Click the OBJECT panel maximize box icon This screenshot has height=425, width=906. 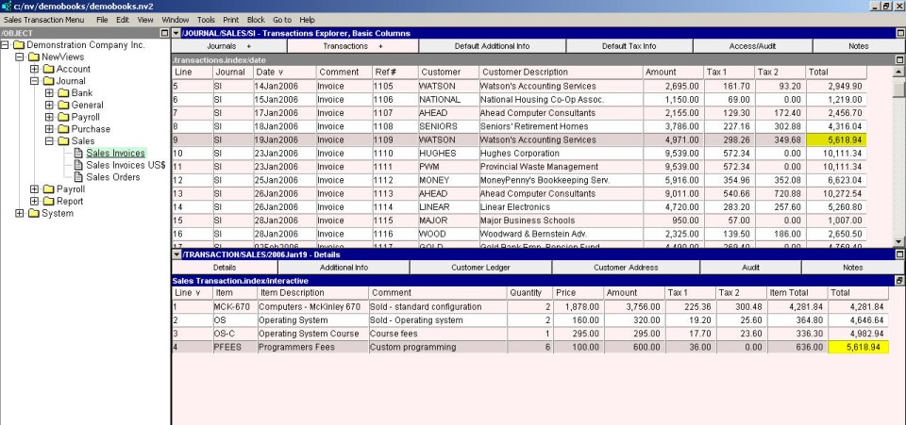165,33
